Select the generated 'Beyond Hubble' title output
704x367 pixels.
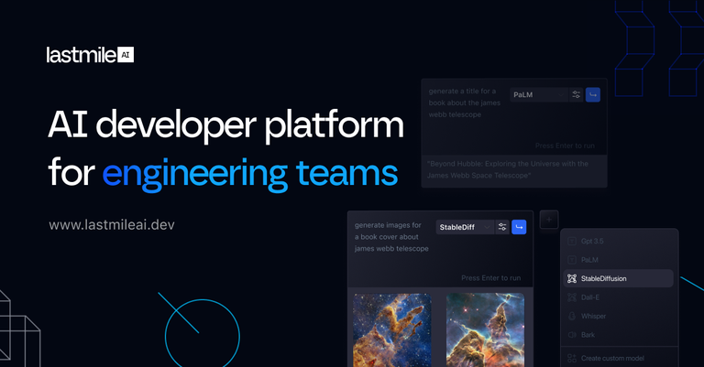point(514,170)
